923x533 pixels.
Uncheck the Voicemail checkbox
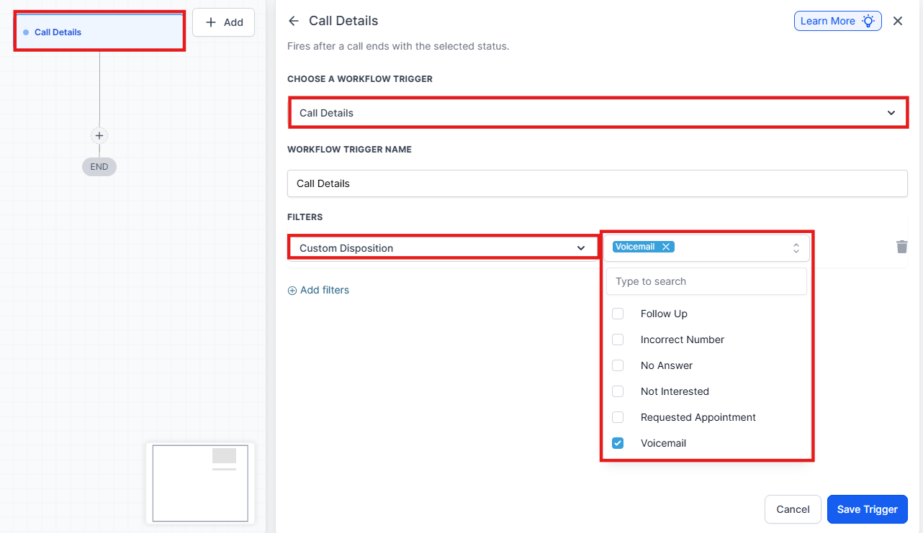tap(618, 443)
